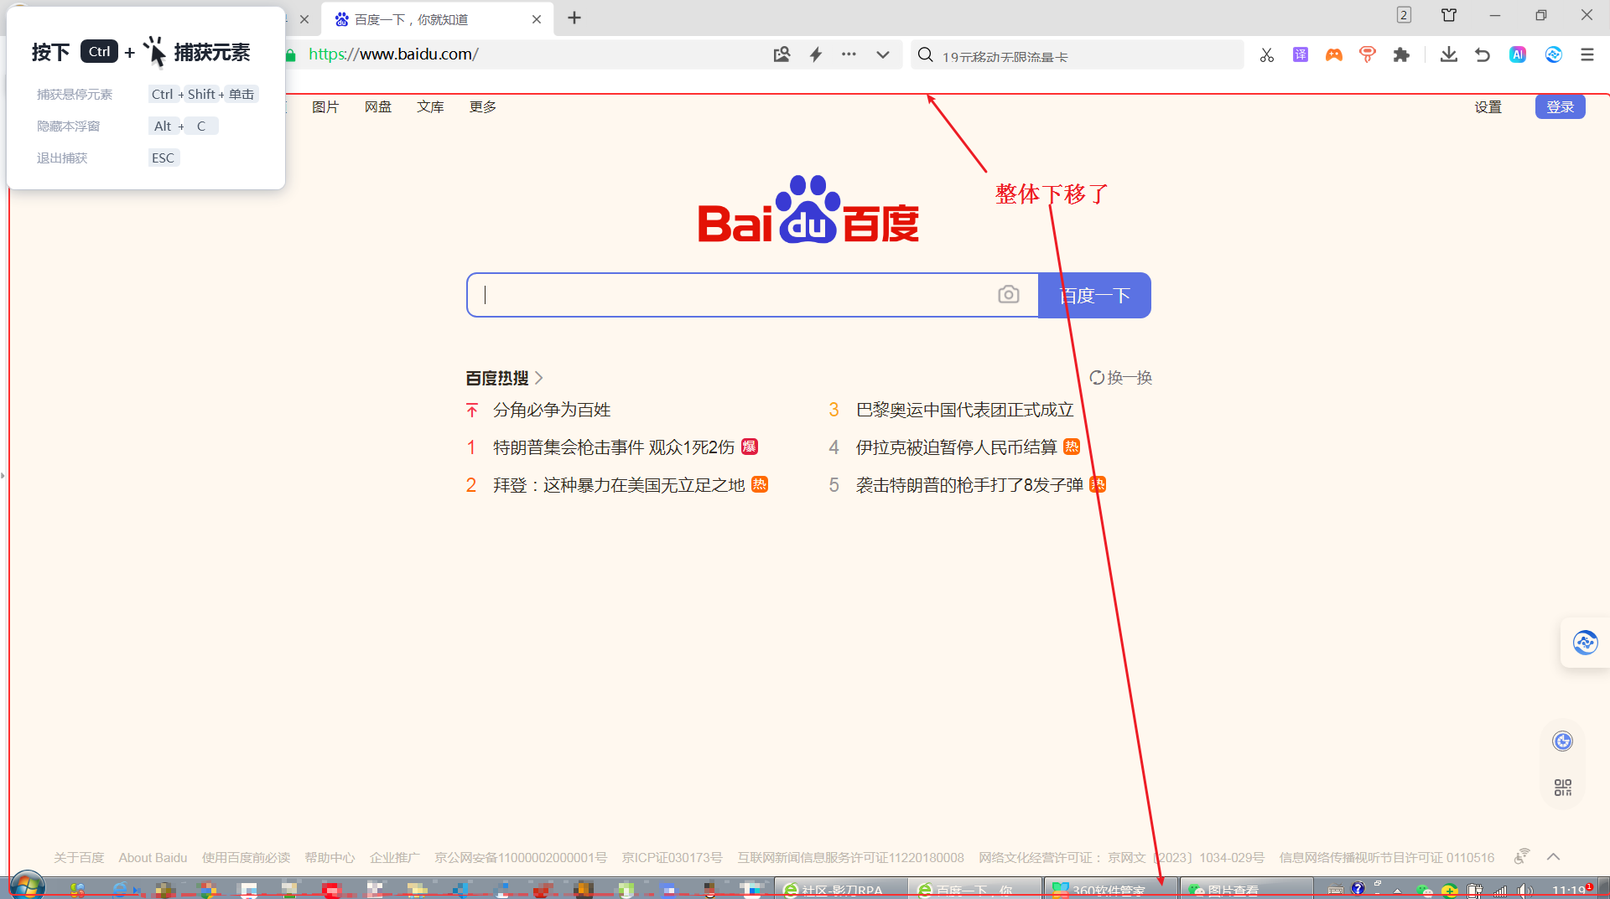
Task: Open the 更多 navigation menu
Action: point(483,107)
